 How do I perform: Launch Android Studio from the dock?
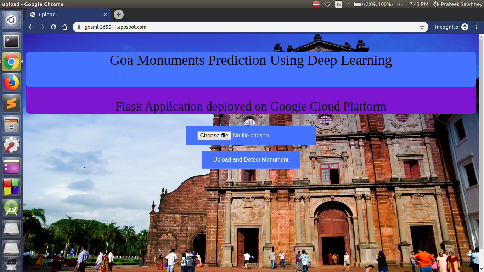coord(11,208)
